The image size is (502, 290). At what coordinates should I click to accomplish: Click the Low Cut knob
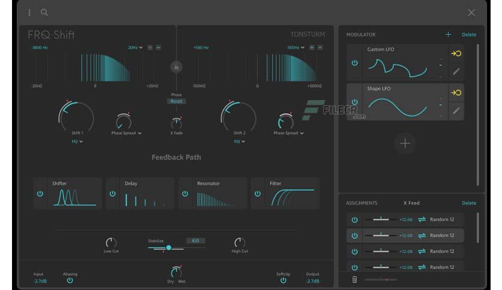point(111,243)
